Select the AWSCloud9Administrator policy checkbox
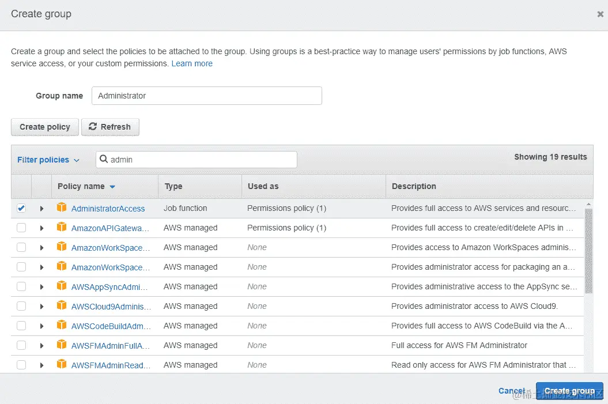The height and width of the screenshot is (404, 608). coord(21,307)
